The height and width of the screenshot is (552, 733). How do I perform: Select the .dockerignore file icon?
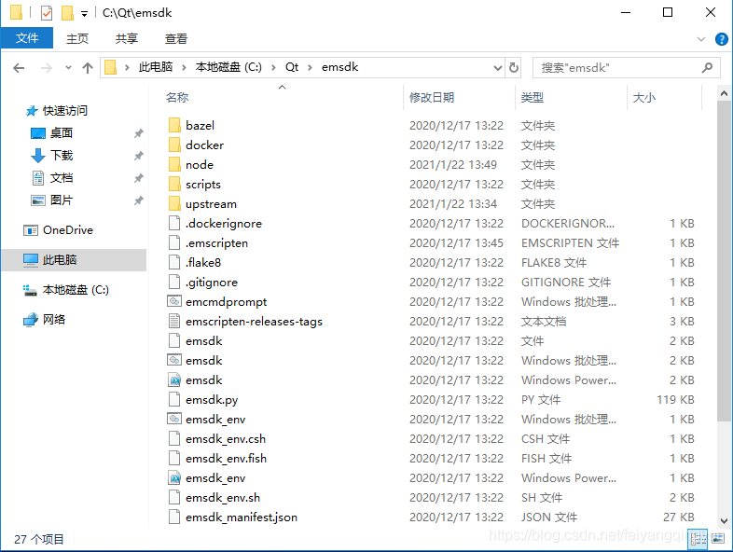pos(174,224)
